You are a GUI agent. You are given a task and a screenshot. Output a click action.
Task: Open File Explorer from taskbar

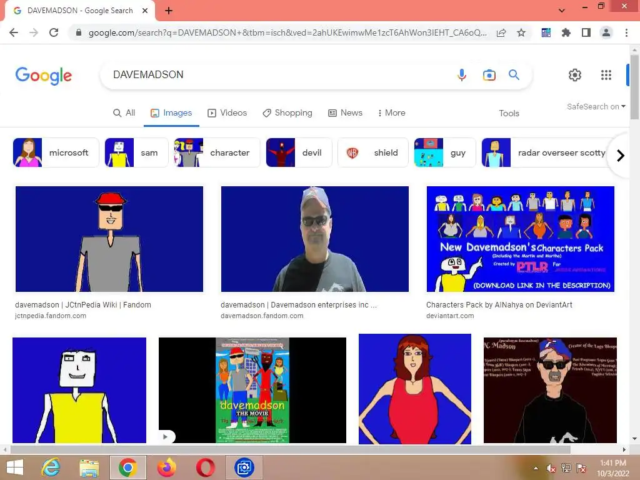pyautogui.click(x=89, y=467)
